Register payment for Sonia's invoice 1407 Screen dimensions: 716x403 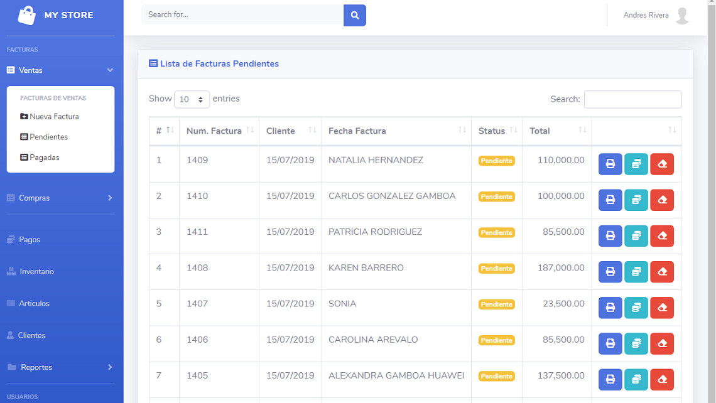pos(636,308)
